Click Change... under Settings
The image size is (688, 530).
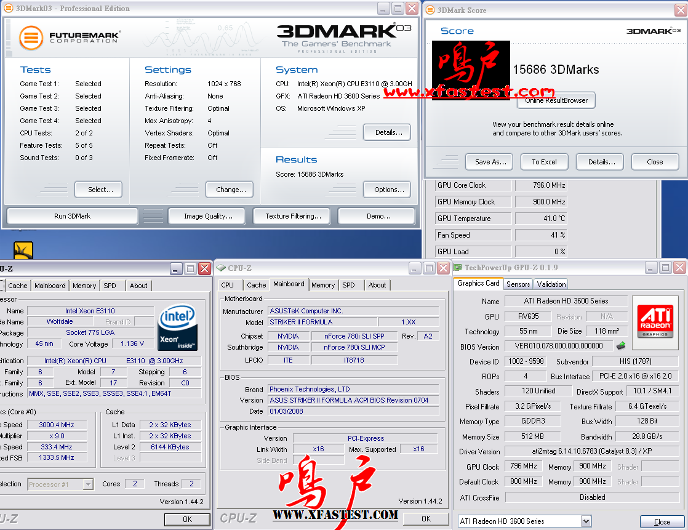(231, 190)
